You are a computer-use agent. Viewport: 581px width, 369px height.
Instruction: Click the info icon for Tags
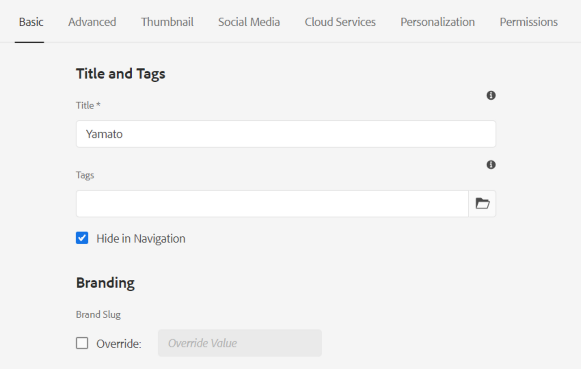pyautogui.click(x=491, y=165)
